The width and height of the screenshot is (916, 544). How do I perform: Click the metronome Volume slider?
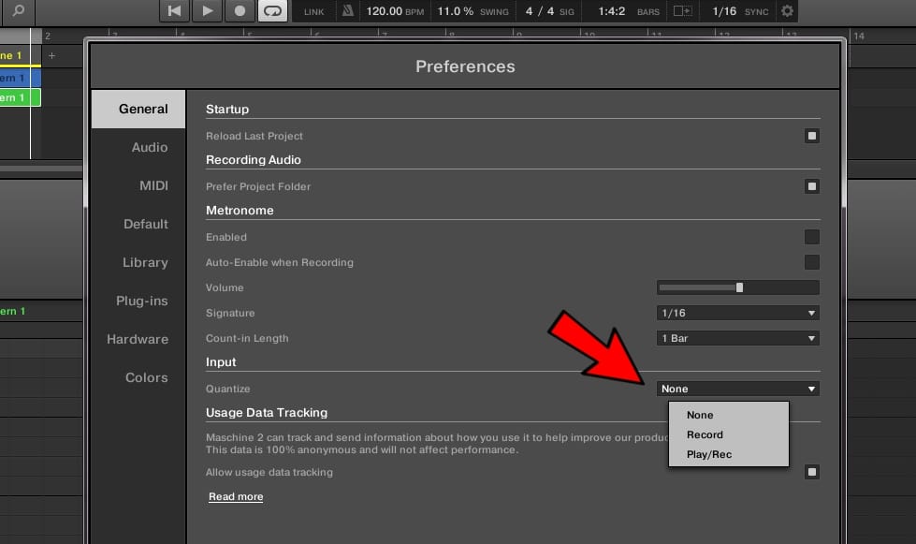point(738,287)
